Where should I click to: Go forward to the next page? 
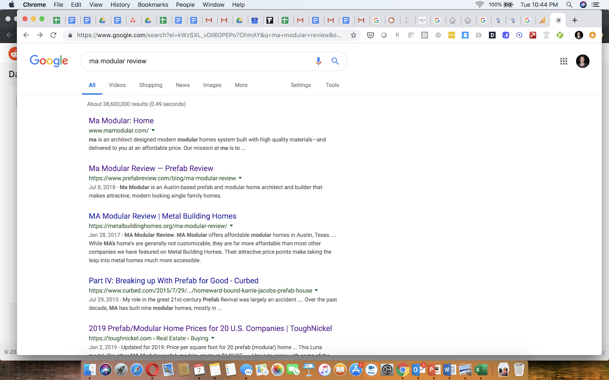point(40,35)
